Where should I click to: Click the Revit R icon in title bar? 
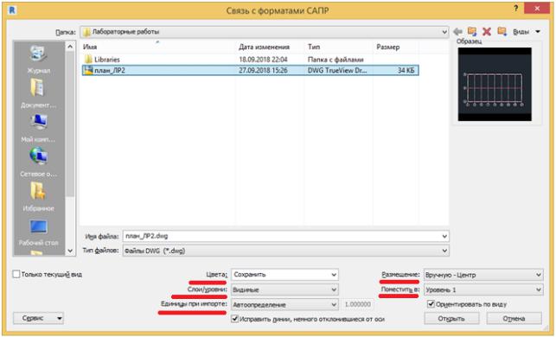12,10
